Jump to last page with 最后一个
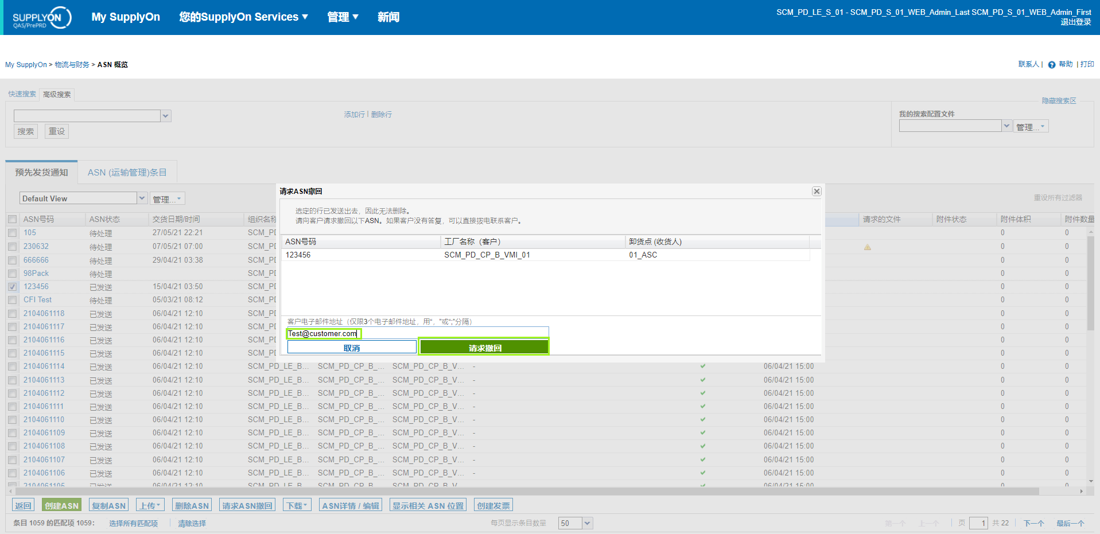 [x=1070, y=523]
